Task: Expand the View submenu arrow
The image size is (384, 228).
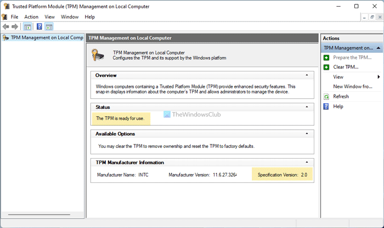Action: coord(379,77)
